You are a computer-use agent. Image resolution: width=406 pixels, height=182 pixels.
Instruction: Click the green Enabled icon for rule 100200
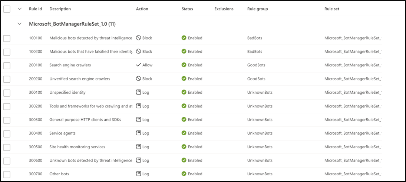pos(184,52)
